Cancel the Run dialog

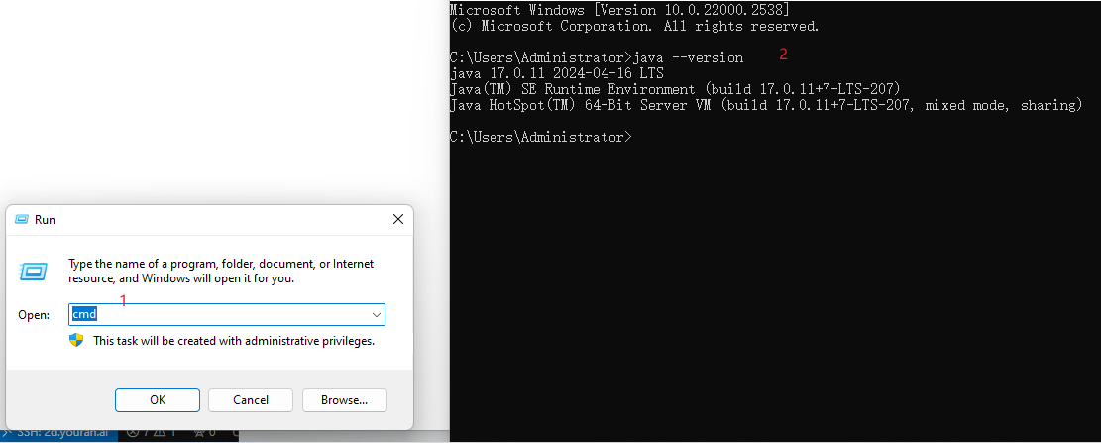[251, 400]
